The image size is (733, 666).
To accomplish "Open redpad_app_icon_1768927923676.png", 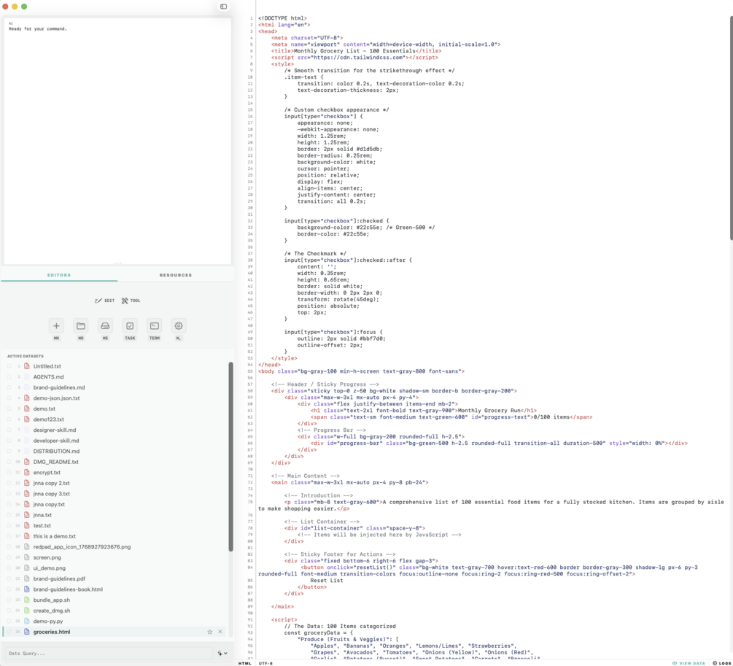I will pos(82,547).
